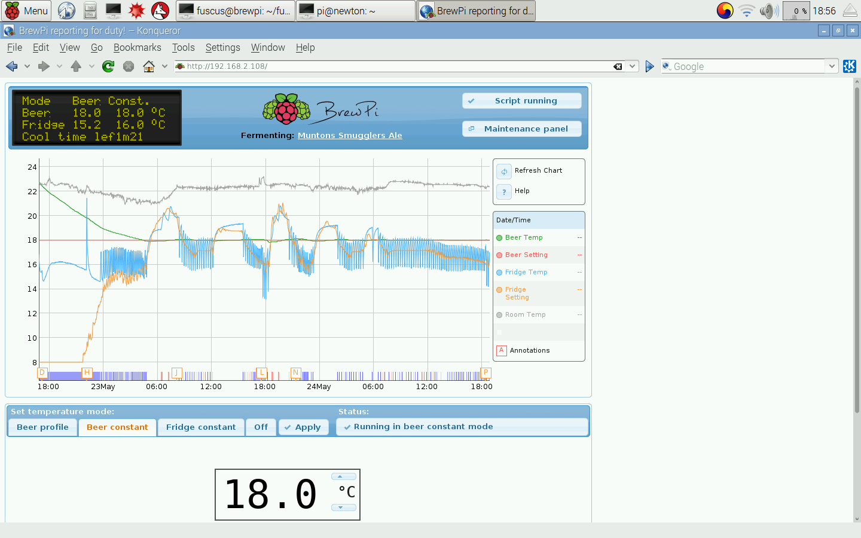Click the eject icon in system tray

[x=850, y=11]
